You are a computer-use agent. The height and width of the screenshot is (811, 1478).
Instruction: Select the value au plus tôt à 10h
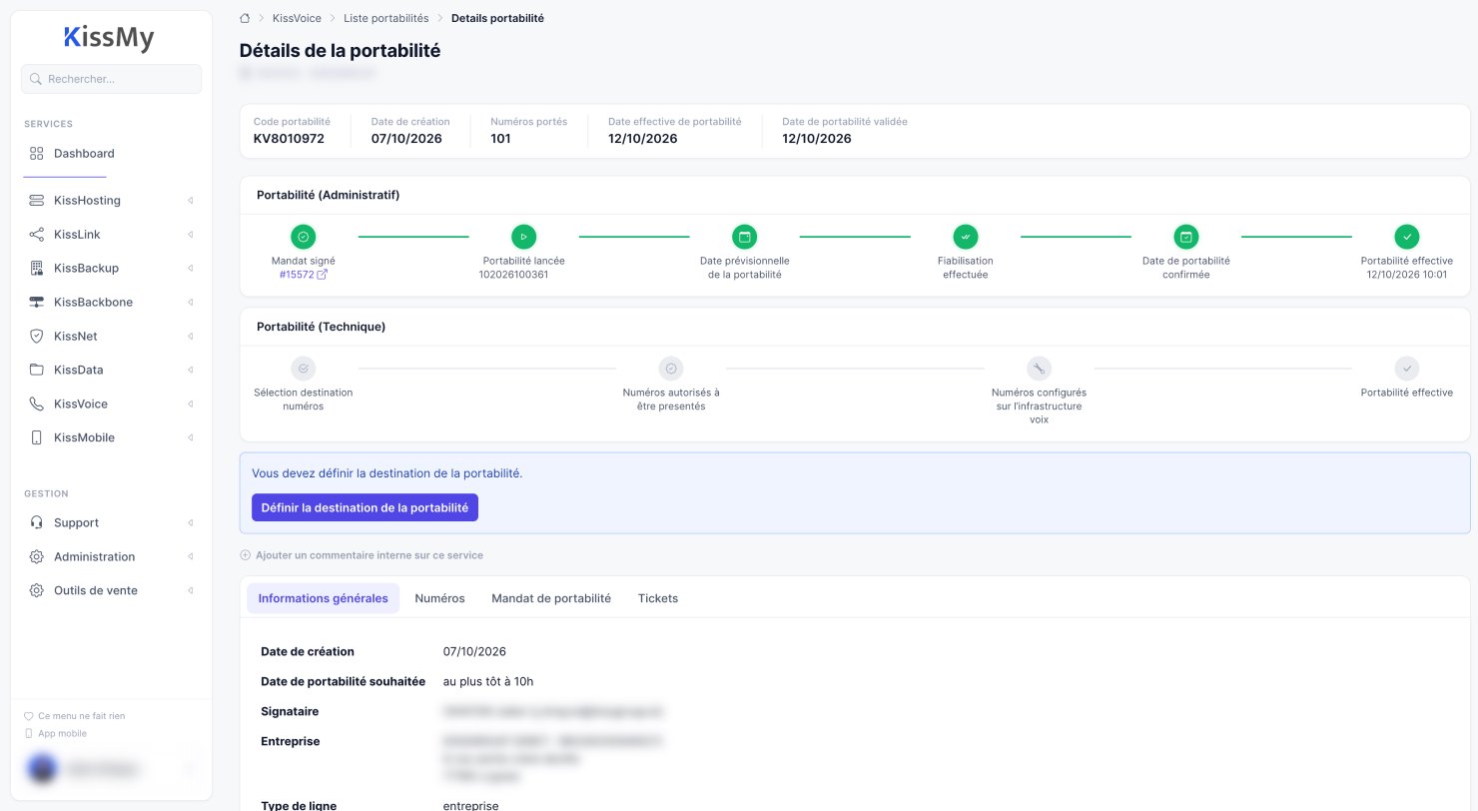click(488, 681)
